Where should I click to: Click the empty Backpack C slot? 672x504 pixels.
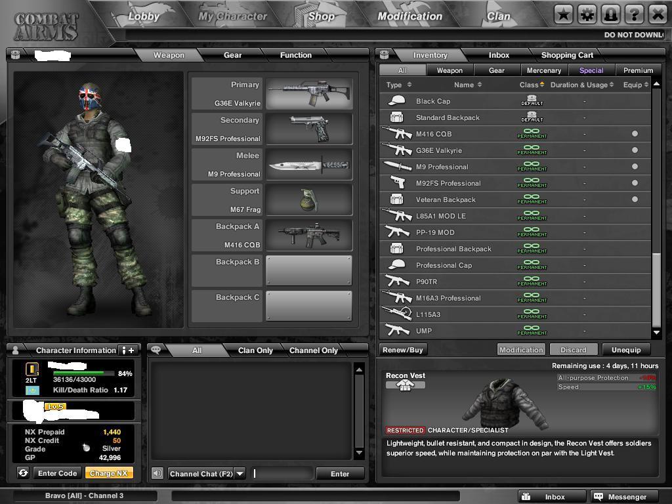(309, 306)
